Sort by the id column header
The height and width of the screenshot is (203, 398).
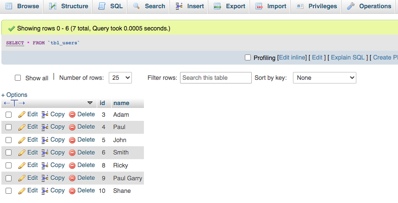tap(102, 103)
